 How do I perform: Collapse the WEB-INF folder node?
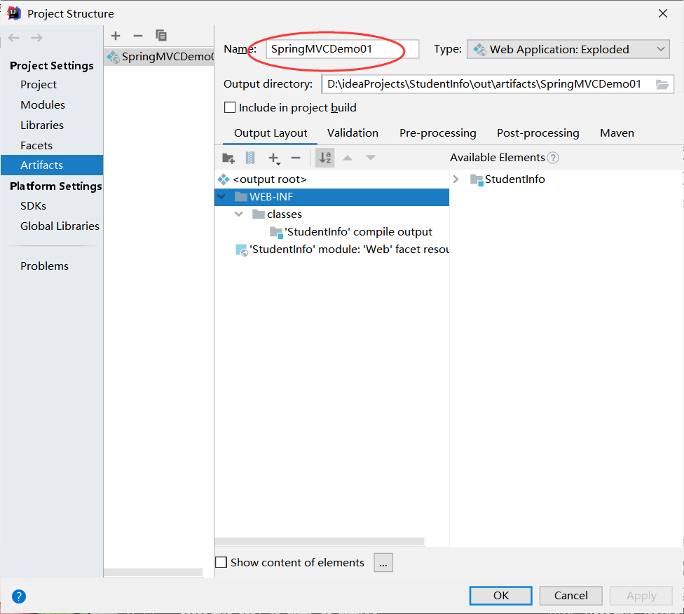[x=221, y=197]
